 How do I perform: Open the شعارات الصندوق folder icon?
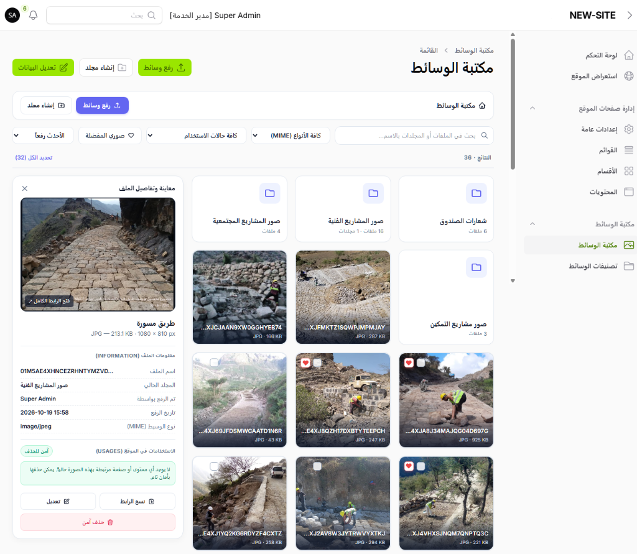pos(476,193)
